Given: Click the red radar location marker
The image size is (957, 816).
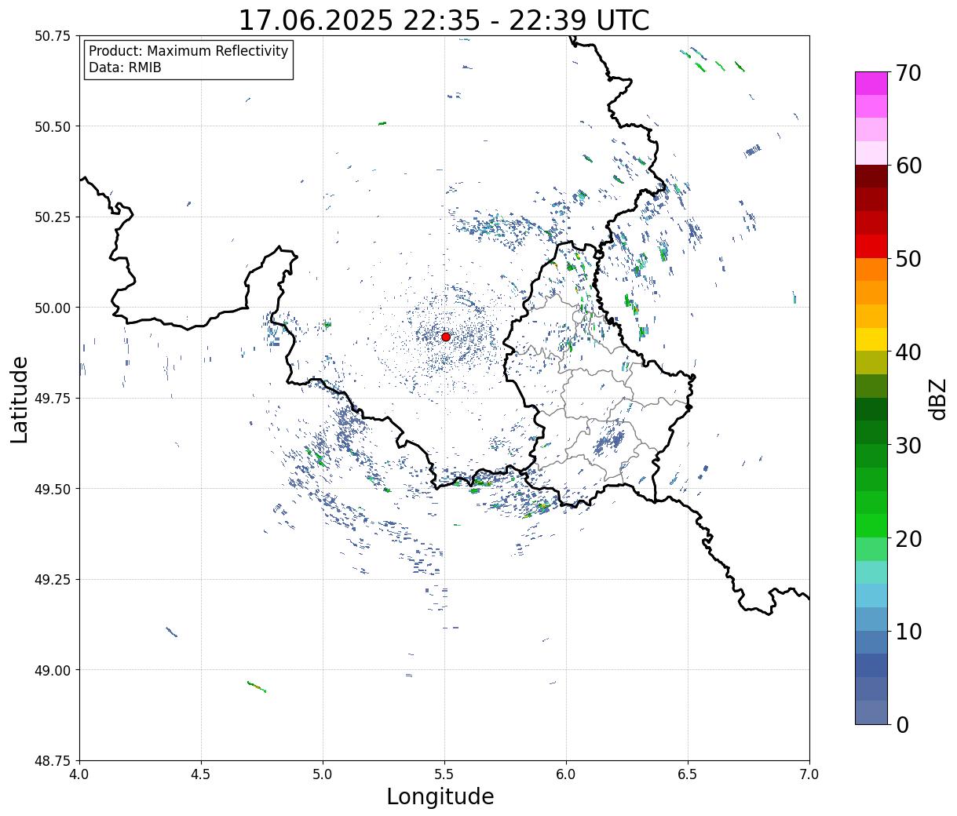Looking at the screenshot, I should coord(446,337).
